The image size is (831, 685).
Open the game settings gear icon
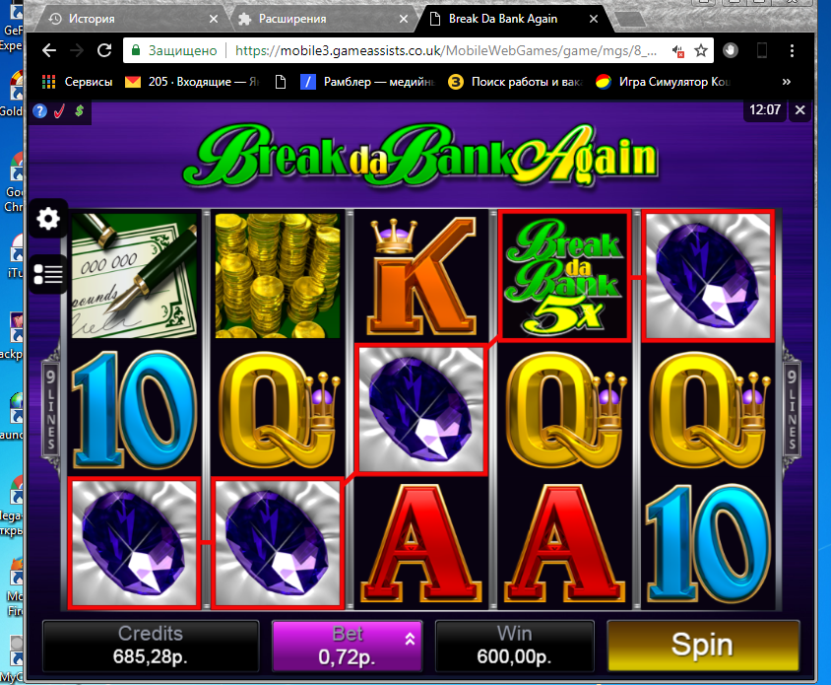(x=48, y=219)
